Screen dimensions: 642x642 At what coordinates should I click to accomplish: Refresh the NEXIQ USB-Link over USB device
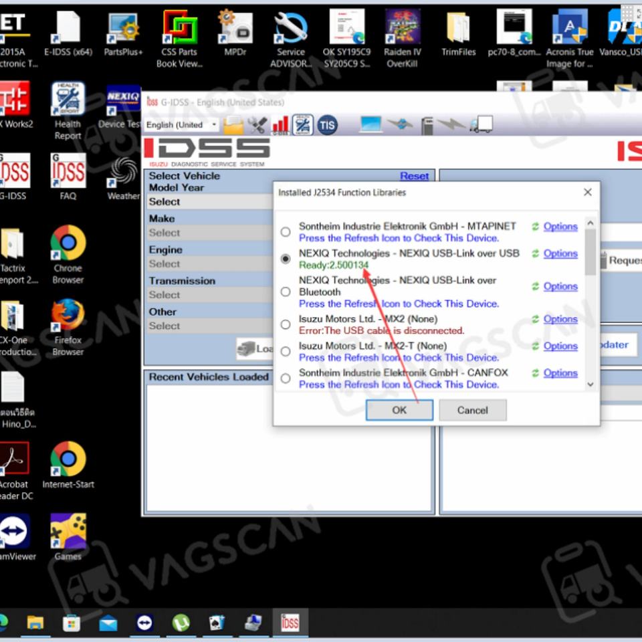click(535, 253)
